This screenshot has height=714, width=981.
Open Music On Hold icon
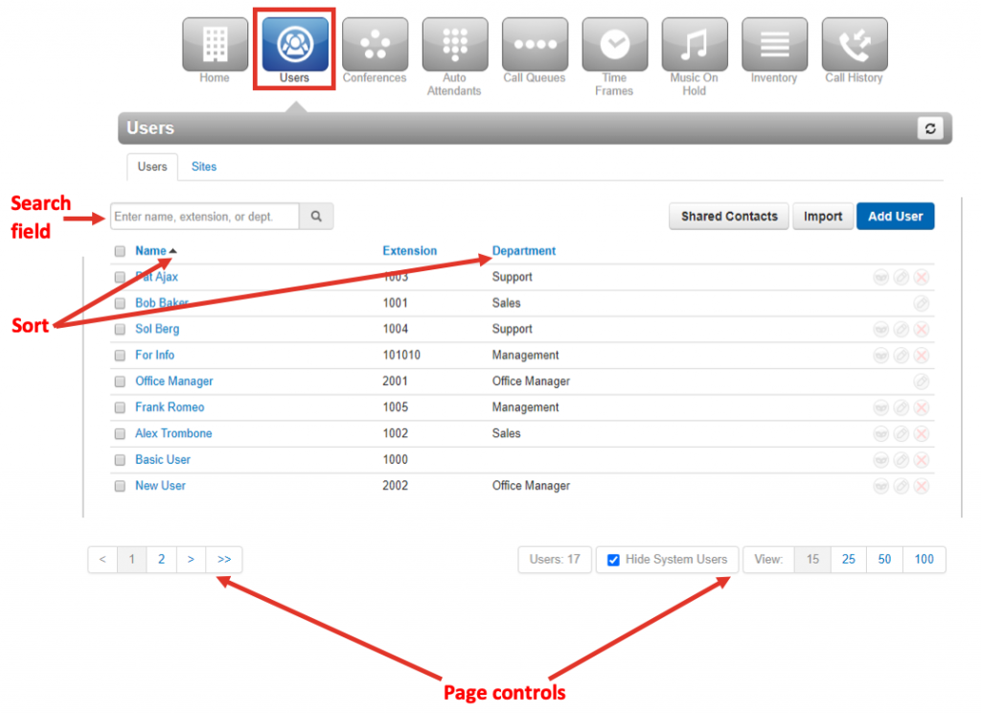point(694,45)
